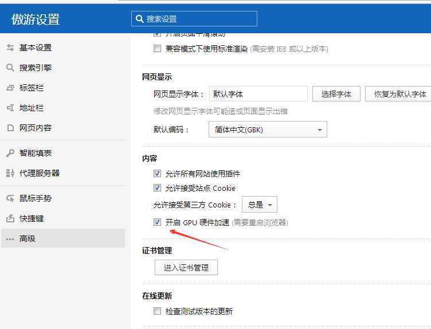Click the magnifier icon in search settings box
The image size is (431, 329).
pos(140,19)
